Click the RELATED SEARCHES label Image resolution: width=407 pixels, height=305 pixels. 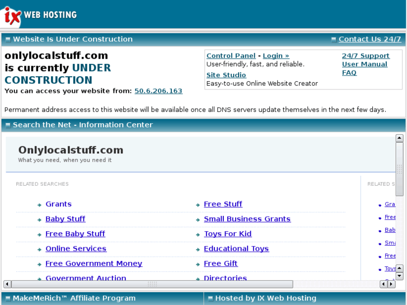42,184
